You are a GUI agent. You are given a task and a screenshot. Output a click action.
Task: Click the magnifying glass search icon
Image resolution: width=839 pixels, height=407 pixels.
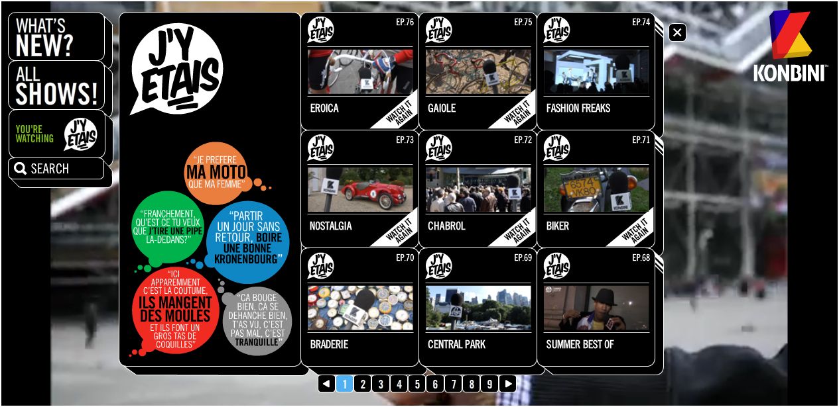click(x=21, y=169)
